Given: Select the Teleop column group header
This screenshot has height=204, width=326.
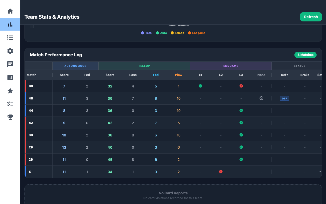Looking at the screenshot, I should [x=144, y=66].
